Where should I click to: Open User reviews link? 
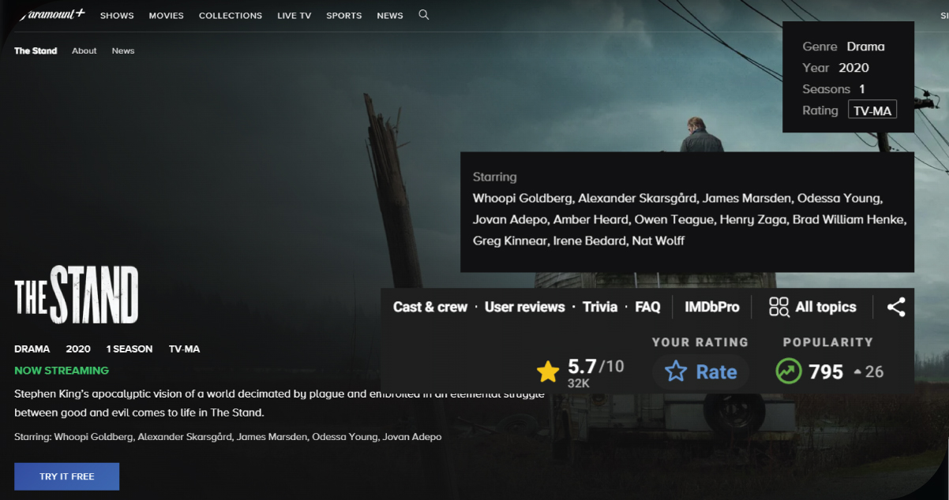[525, 307]
